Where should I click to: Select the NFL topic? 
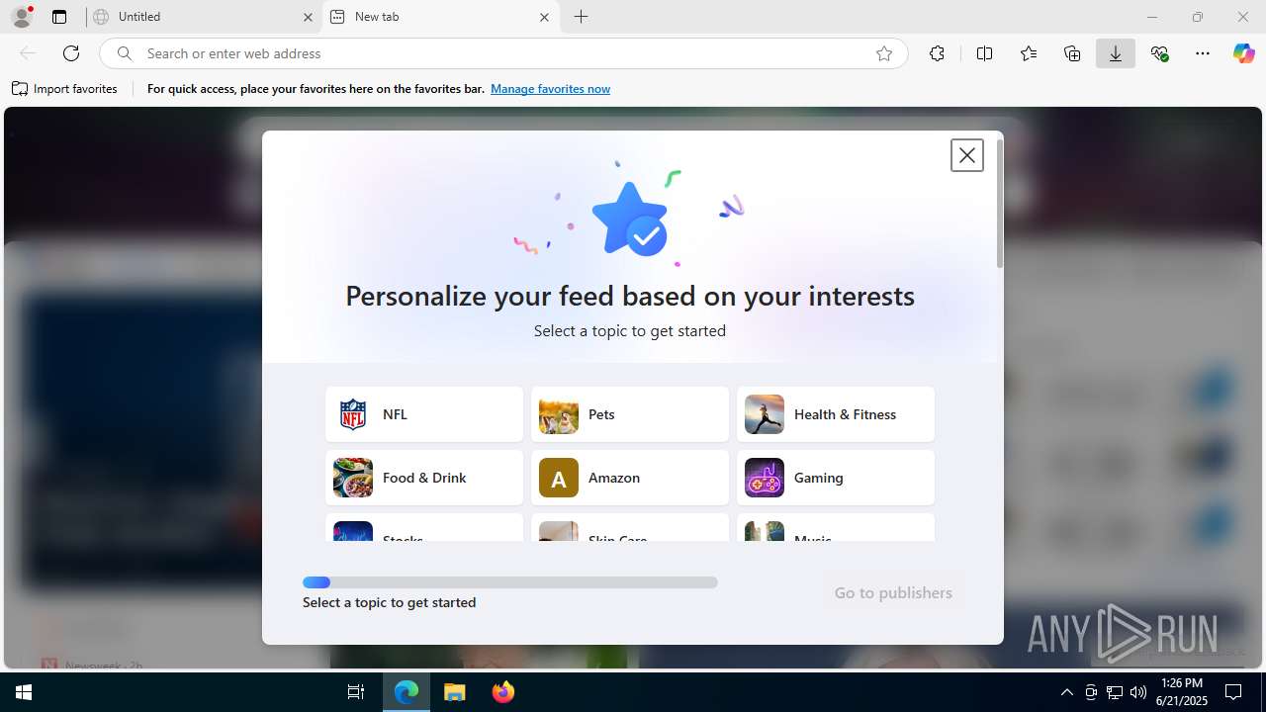pos(424,414)
